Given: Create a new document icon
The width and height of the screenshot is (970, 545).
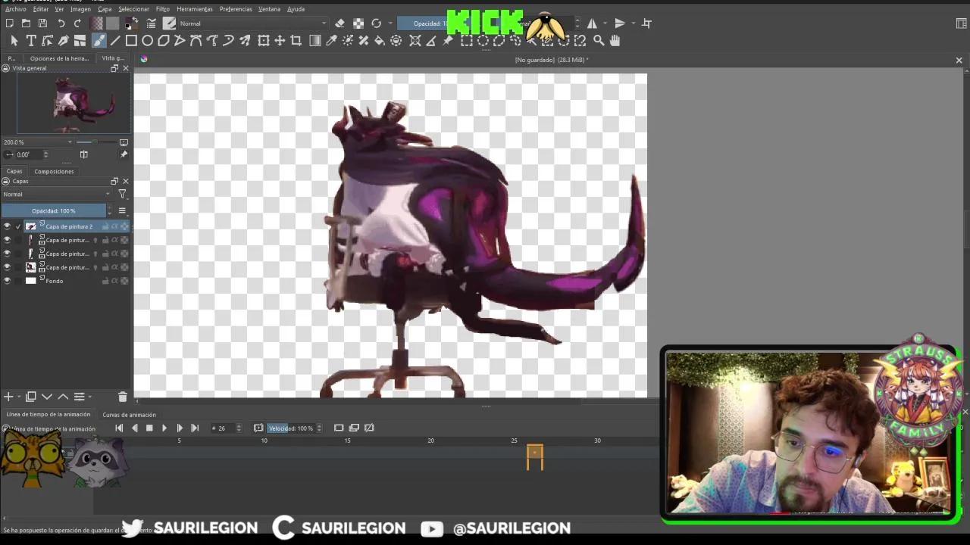Looking at the screenshot, I should (10, 23).
